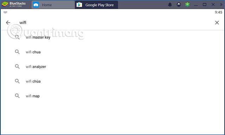Select the Google Play Store tab
This screenshot has height=135, width=225.
click(x=96, y=5)
